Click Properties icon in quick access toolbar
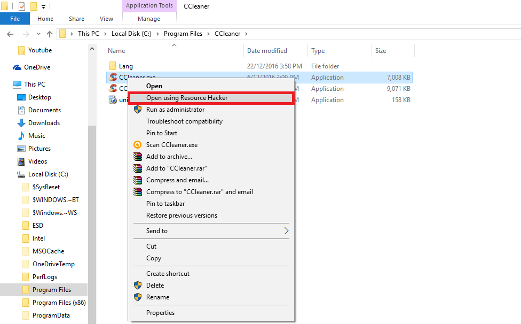 22,6
